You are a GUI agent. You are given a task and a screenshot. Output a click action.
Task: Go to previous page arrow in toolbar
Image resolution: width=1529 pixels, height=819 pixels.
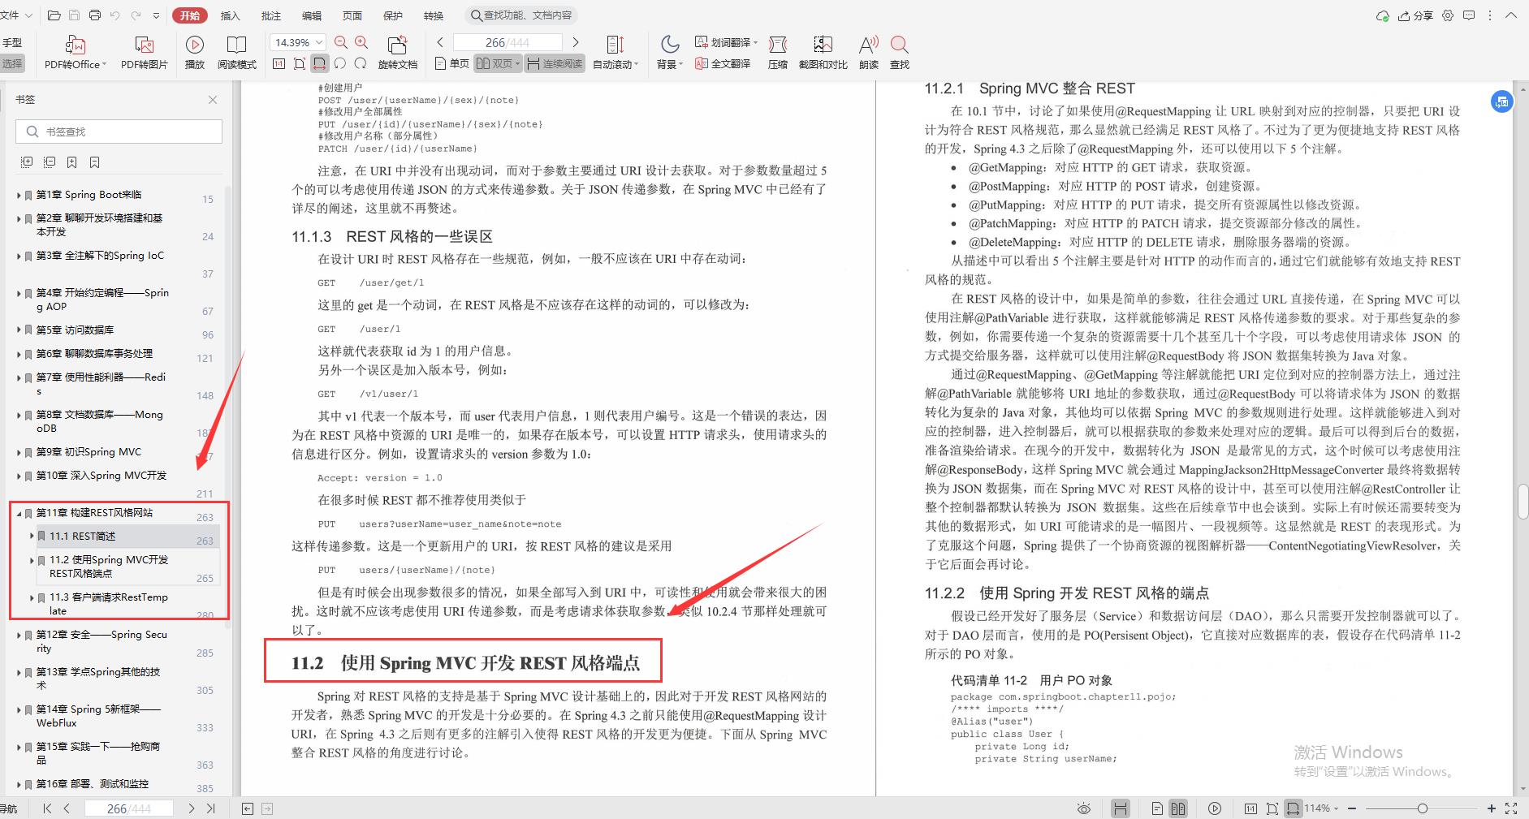point(440,42)
